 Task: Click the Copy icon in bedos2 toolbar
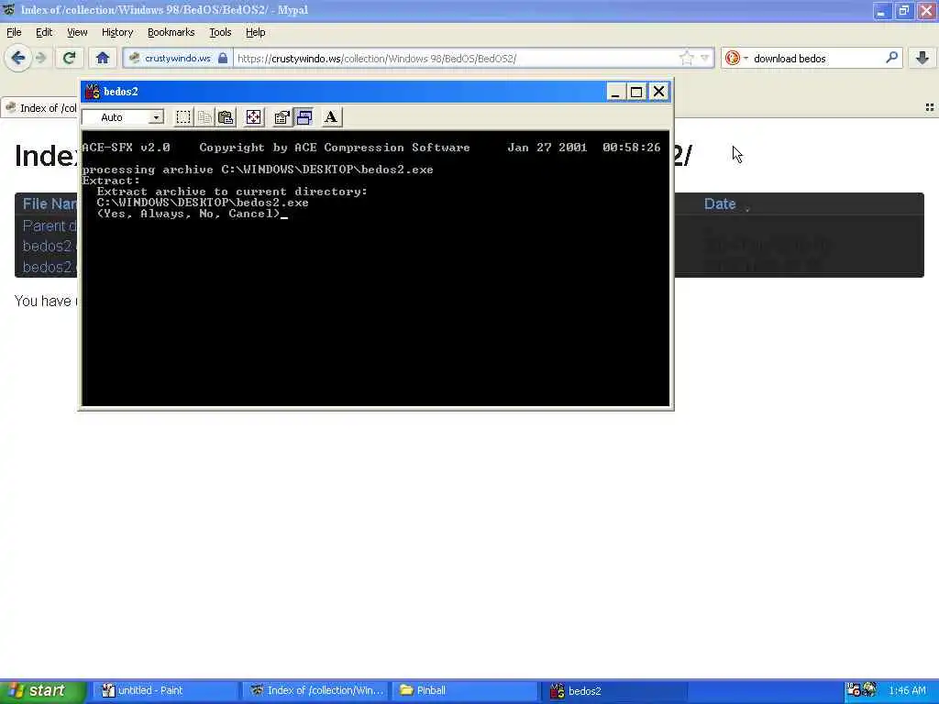click(204, 117)
